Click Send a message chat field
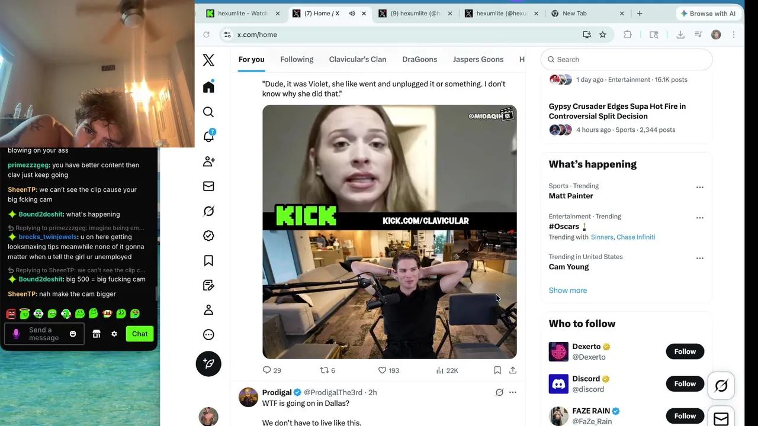 (44, 334)
